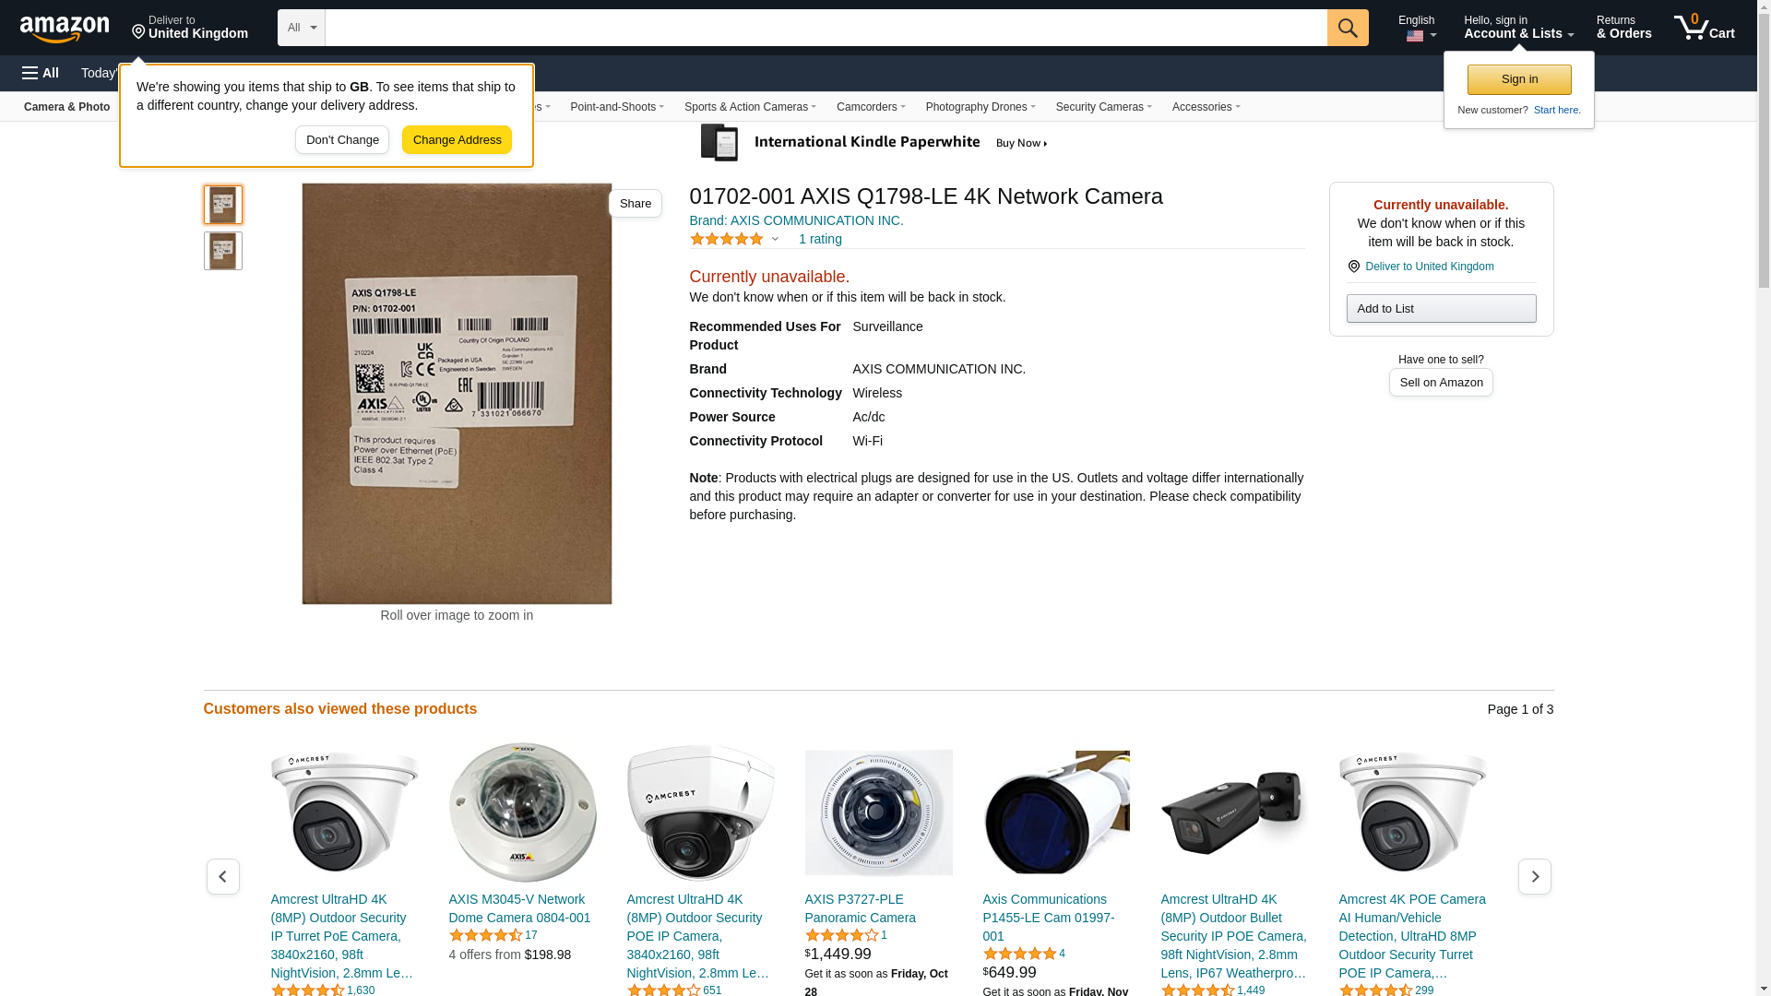The width and height of the screenshot is (1771, 996).
Task: Click the Amazon logo
Action: tap(65, 29)
